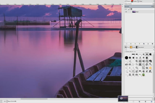Select the largest soft round brush at row end
This screenshot has height=103, width=155.
(150, 54)
